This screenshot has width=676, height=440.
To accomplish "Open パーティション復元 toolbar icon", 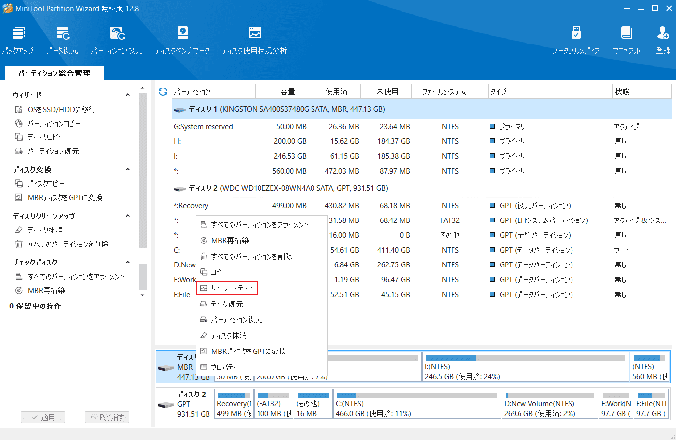I will click(x=116, y=40).
